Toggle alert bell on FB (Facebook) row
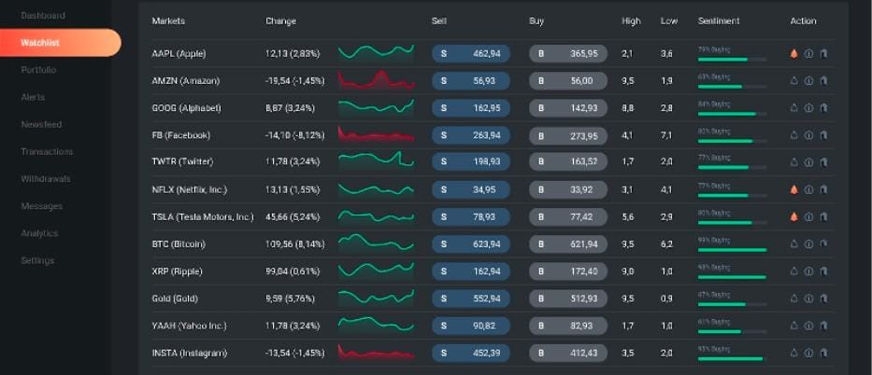 (x=794, y=135)
